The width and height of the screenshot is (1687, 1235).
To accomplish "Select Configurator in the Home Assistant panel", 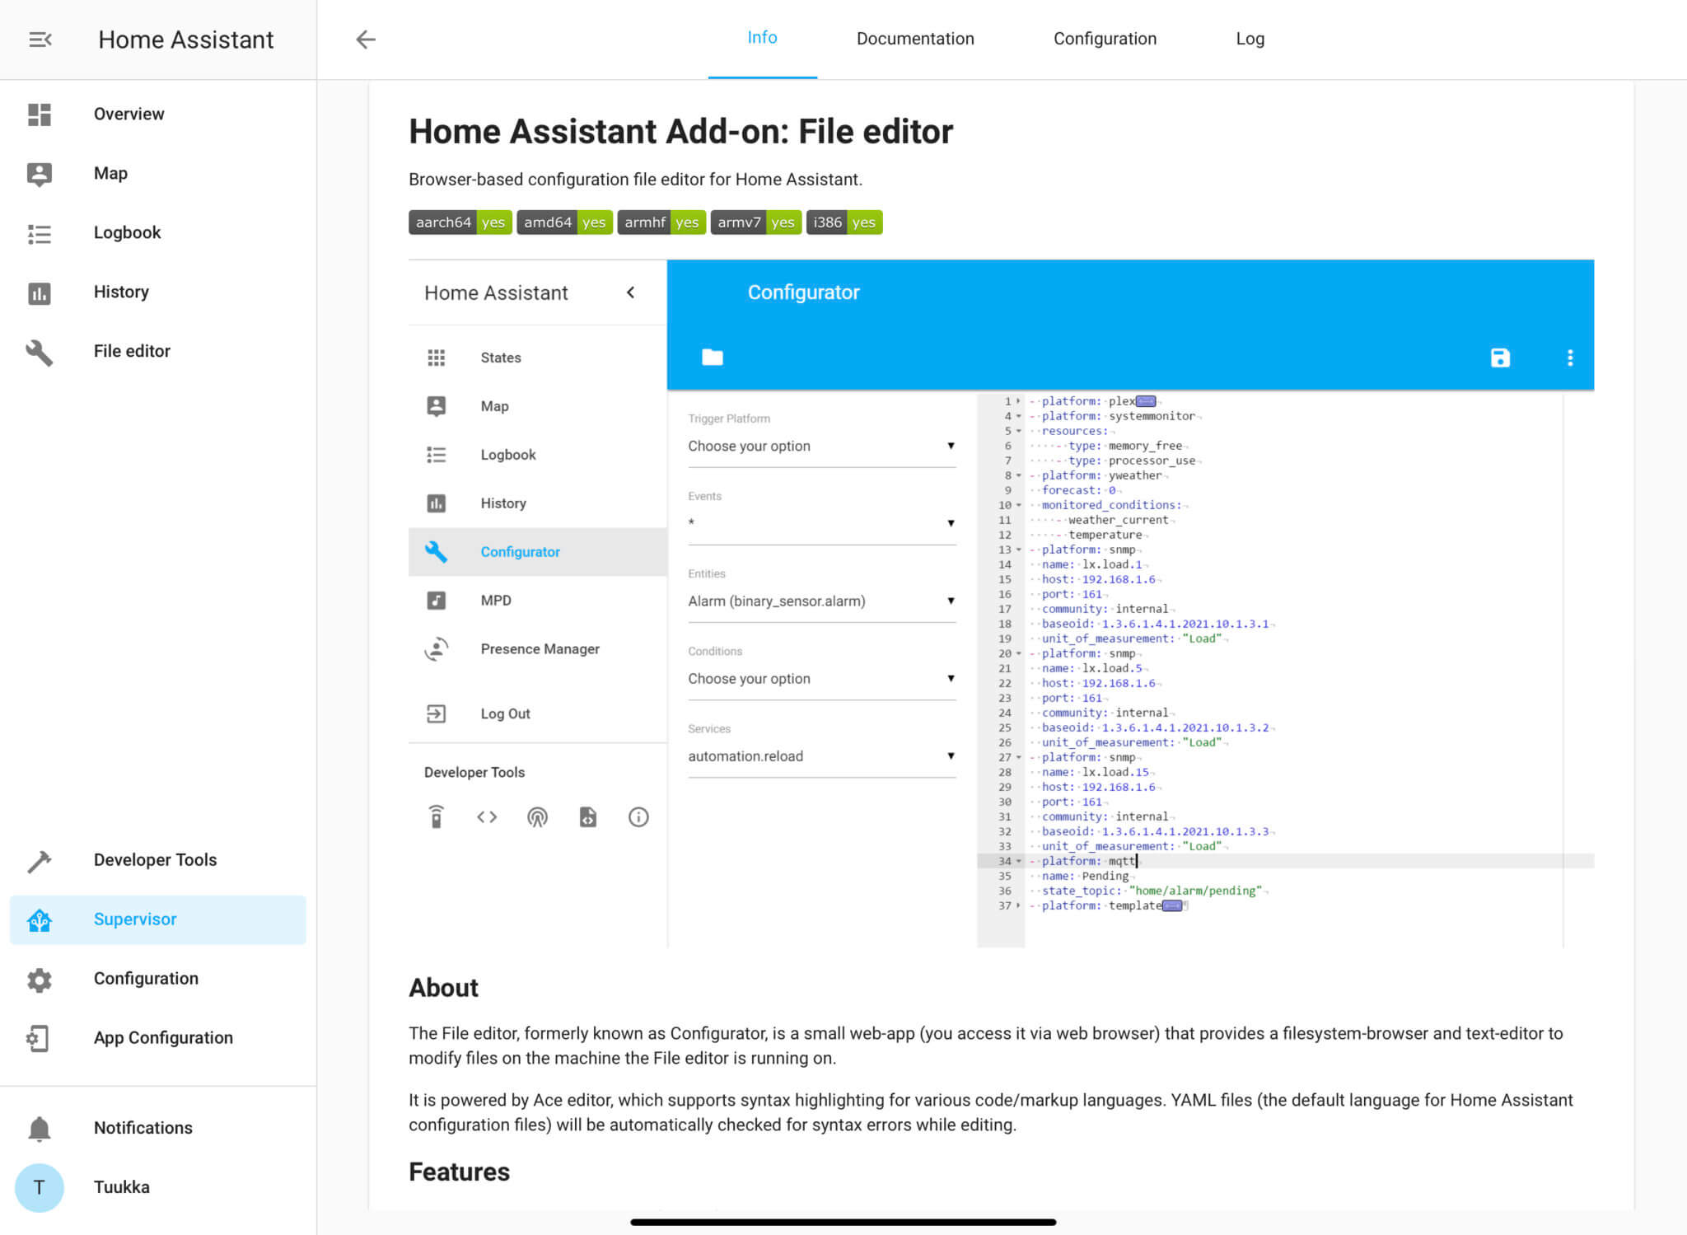I will point(520,552).
